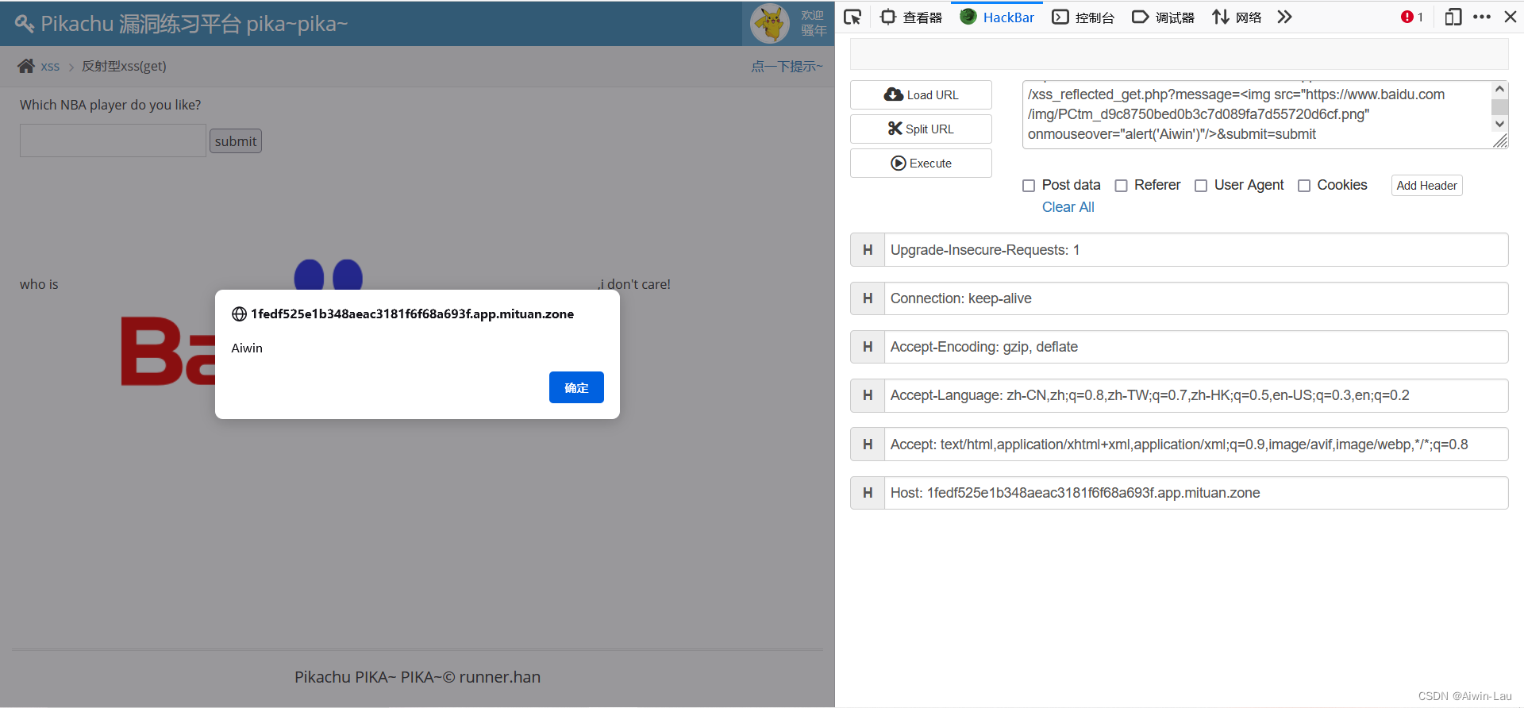The width and height of the screenshot is (1524, 708).
Task: Click the Pikachu 漏洞练习平台 page title
Action: tap(194, 24)
